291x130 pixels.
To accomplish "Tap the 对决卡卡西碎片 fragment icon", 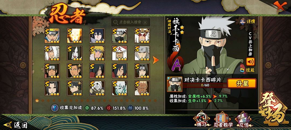I will pyautogui.click(x=174, y=84).
